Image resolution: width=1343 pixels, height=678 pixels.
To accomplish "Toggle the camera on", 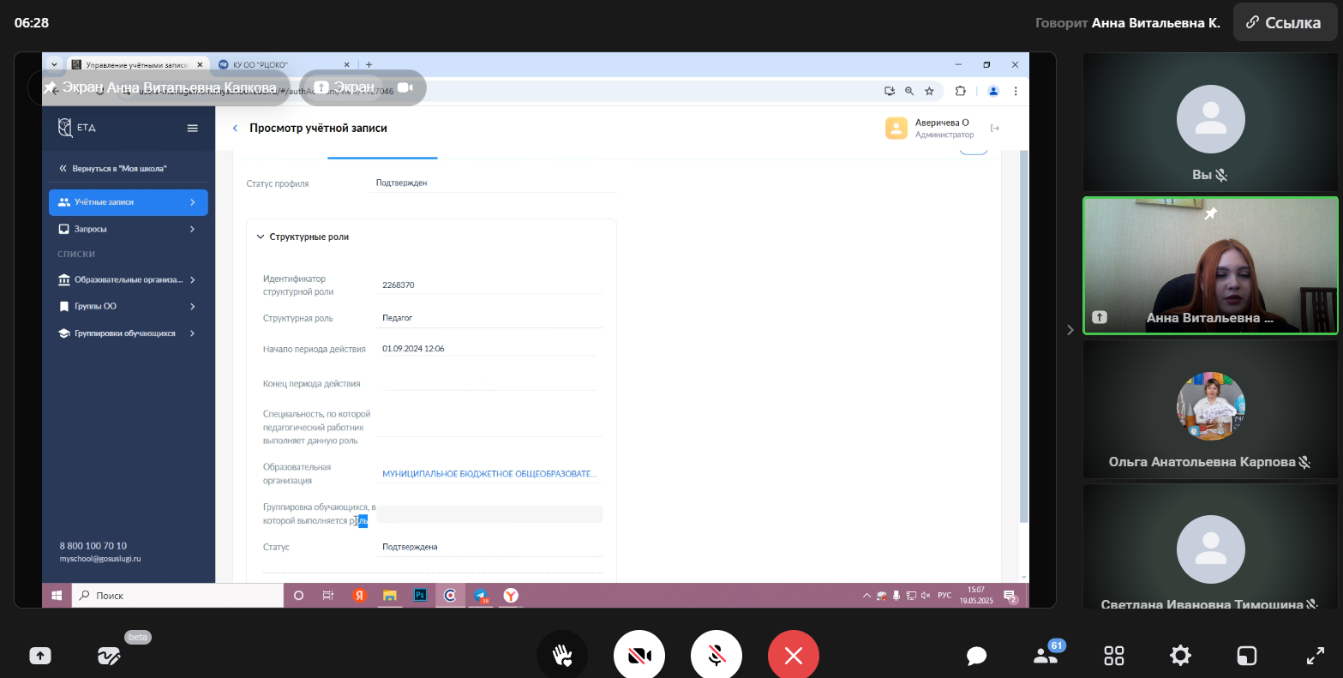I will coord(639,656).
